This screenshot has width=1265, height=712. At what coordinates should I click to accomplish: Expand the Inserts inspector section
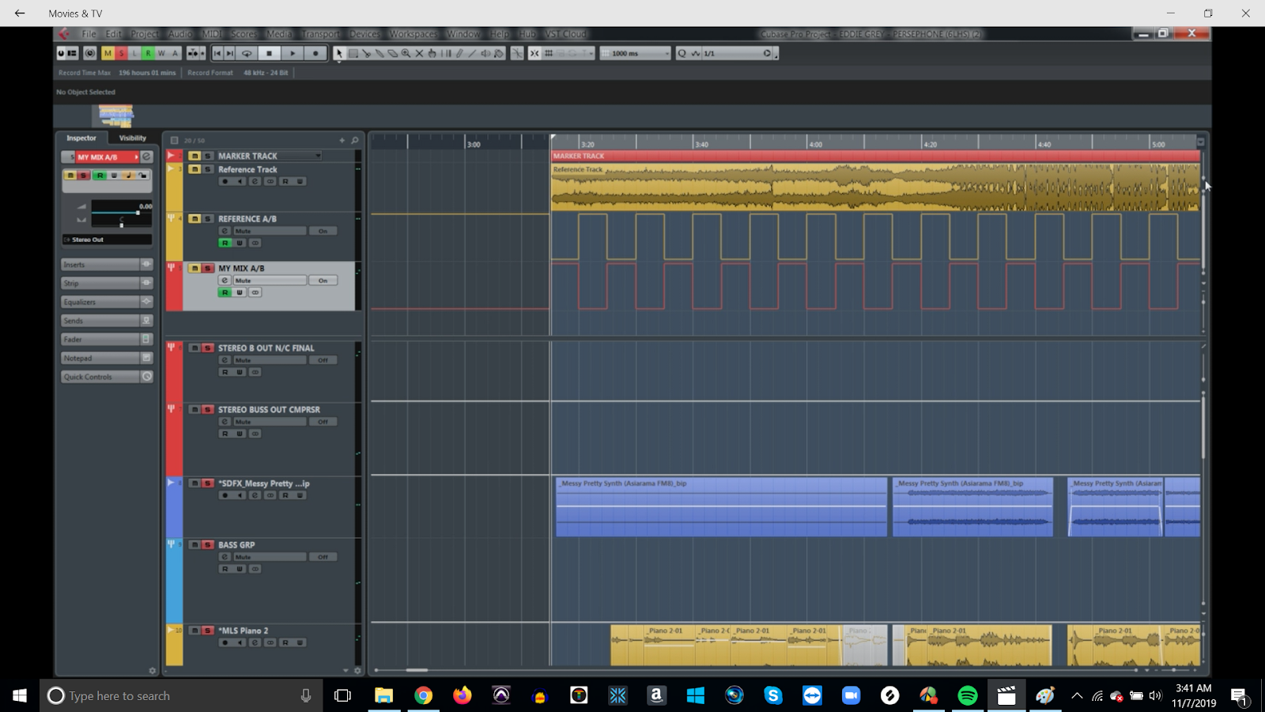click(x=107, y=264)
